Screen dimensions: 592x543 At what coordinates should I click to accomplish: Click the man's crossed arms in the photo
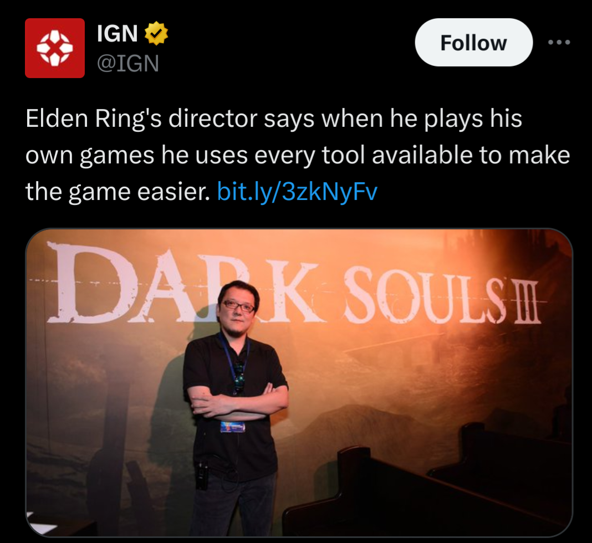pos(238,402)
